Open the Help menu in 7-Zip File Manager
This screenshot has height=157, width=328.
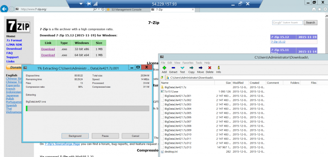(x=207, y=63)
